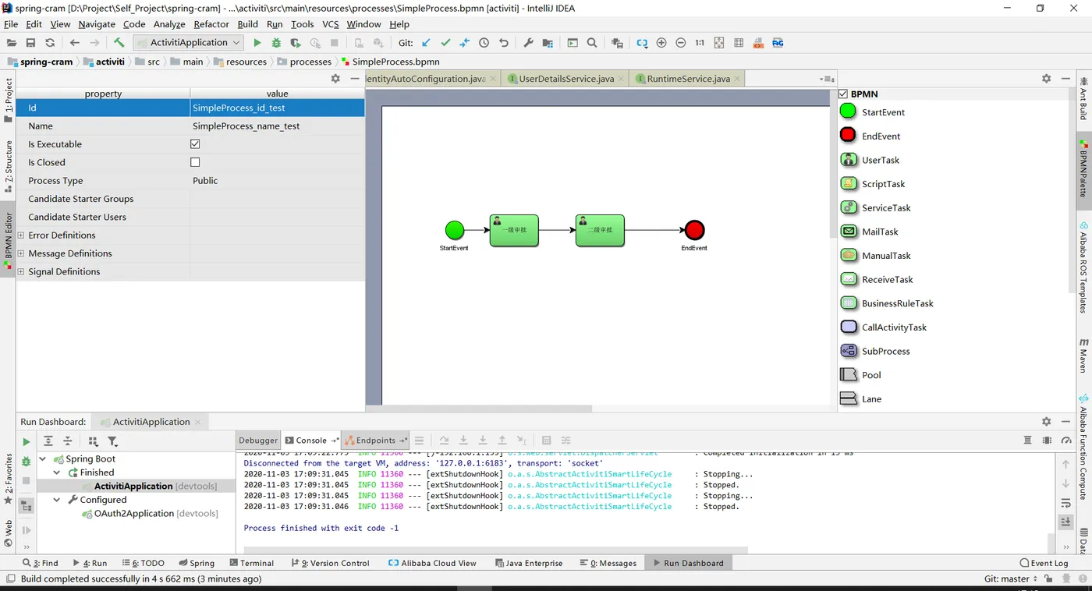The image size is (1092, 591).
Task: Click the Git update project arrow
Action: pos(426,43)
